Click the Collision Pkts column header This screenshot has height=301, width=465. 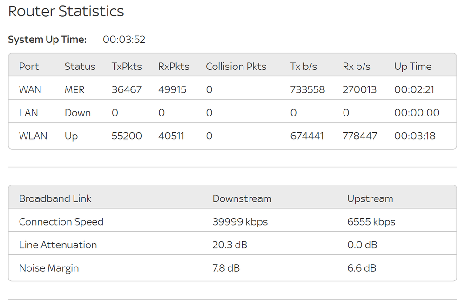tap(236, 67)
